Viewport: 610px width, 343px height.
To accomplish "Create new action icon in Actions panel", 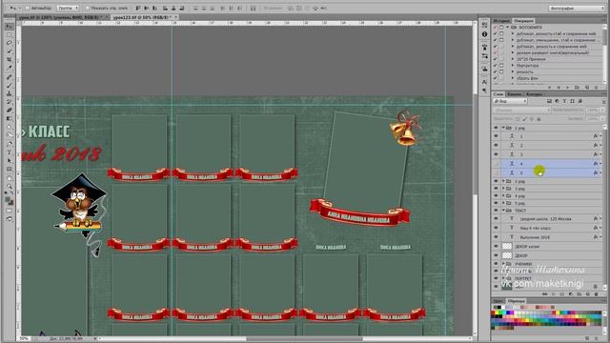I will 587,88.
